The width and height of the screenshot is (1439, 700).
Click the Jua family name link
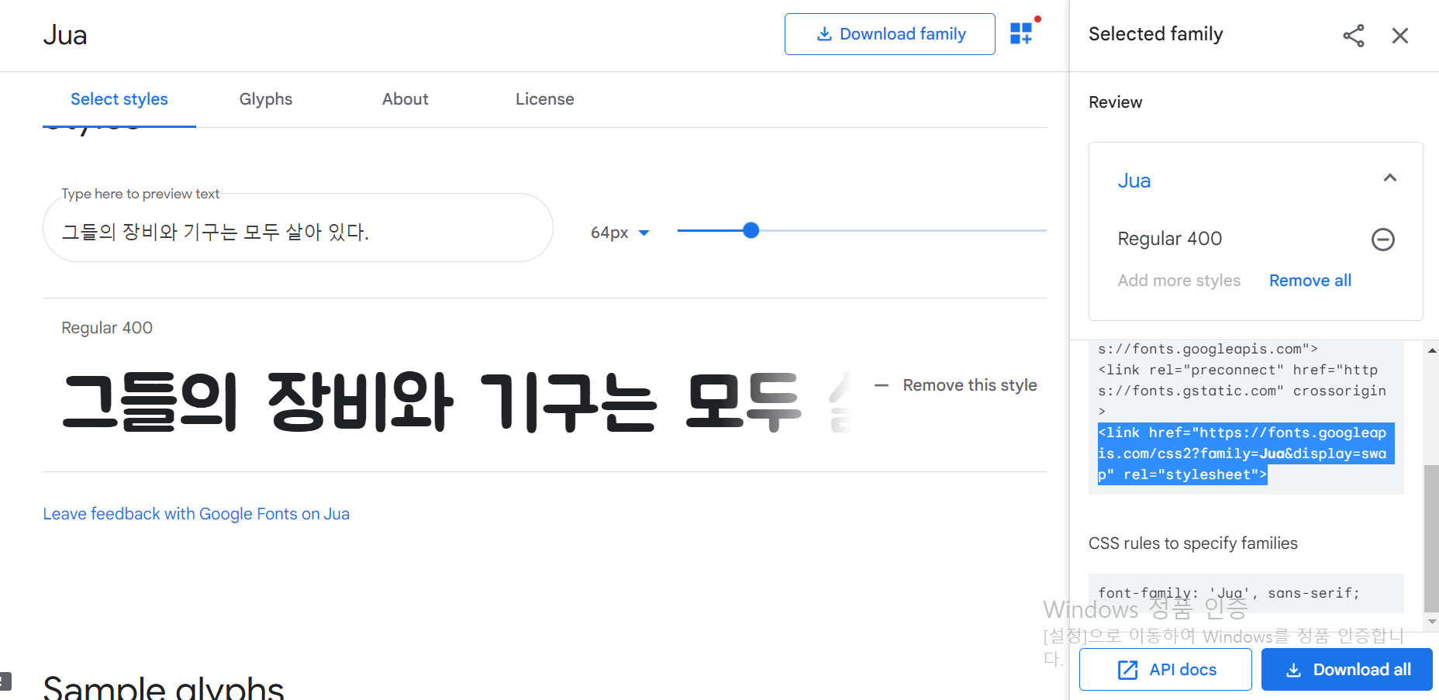click(x=1134, y=181)
